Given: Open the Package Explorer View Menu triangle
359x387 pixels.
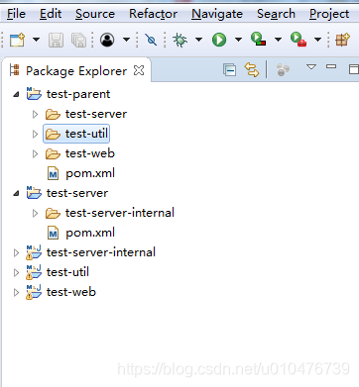Looking at the screenshot, I should [311, 67].
